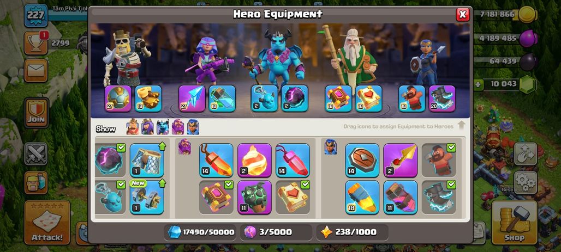
Task: Filter by Royal Champion in Show row
Action: click(x=193, y=127)
